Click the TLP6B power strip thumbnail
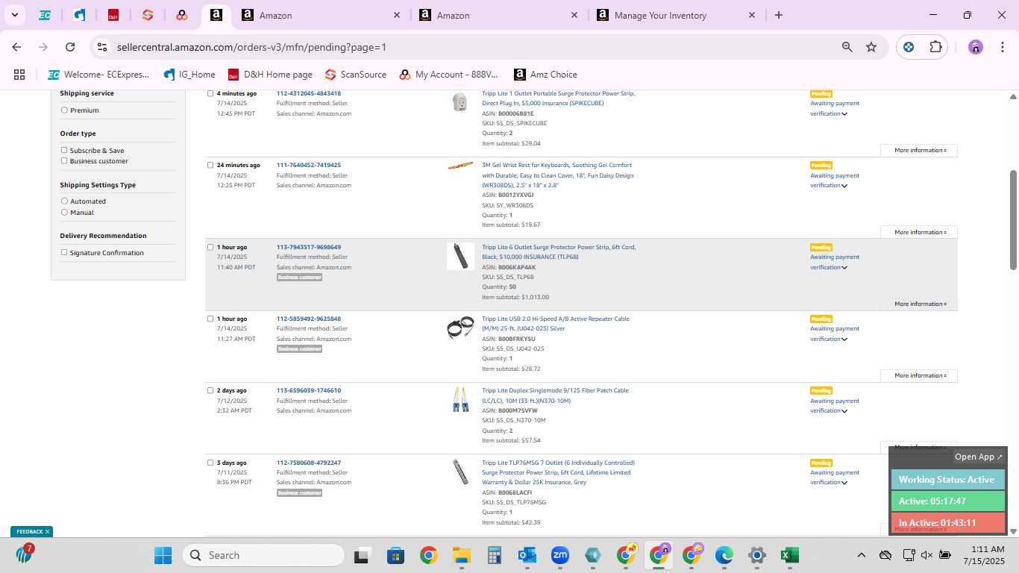 tap(460, 256)
